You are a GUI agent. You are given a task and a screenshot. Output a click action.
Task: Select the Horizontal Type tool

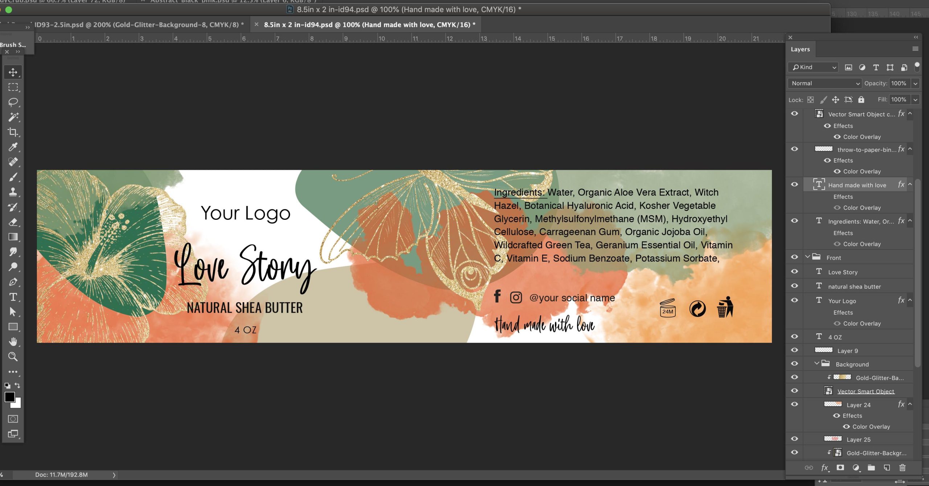(13, 297)
